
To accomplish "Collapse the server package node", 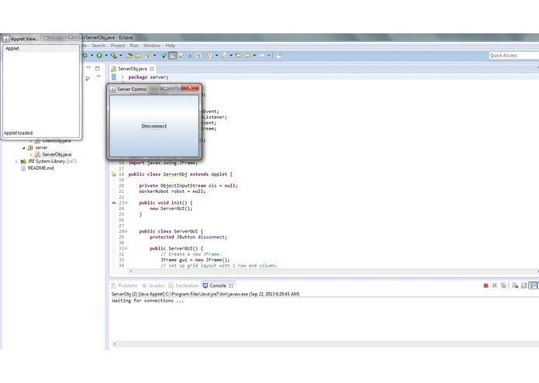I will pos(24,148).
